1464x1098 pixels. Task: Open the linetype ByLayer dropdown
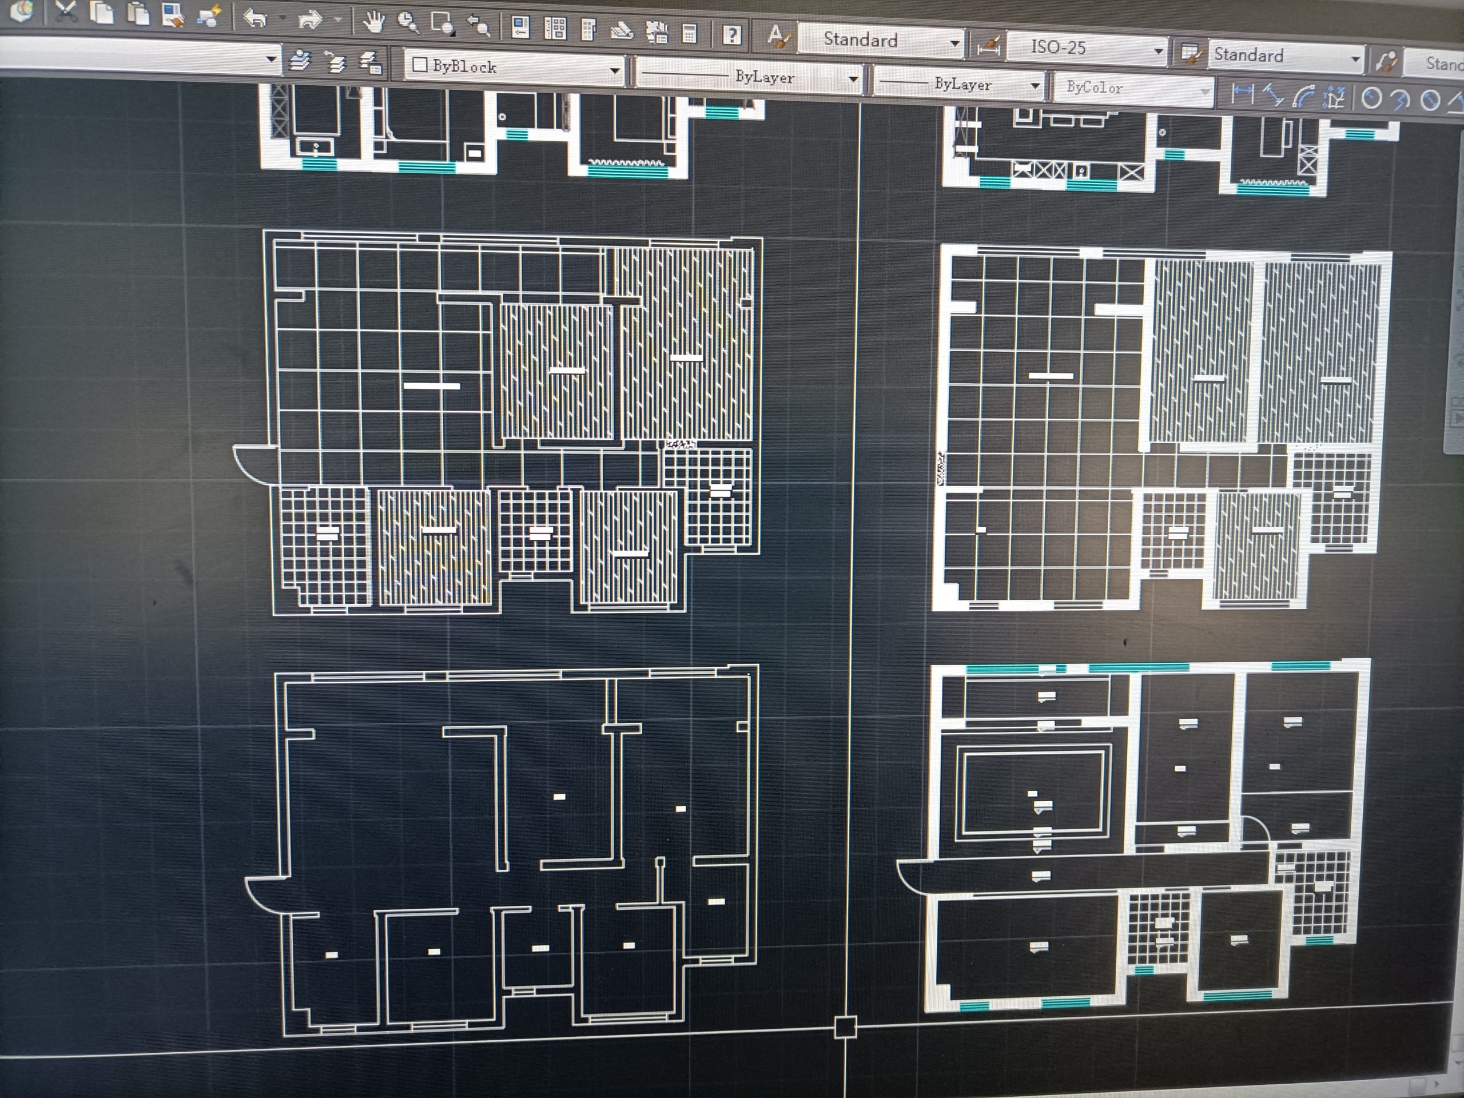(853, 80)
